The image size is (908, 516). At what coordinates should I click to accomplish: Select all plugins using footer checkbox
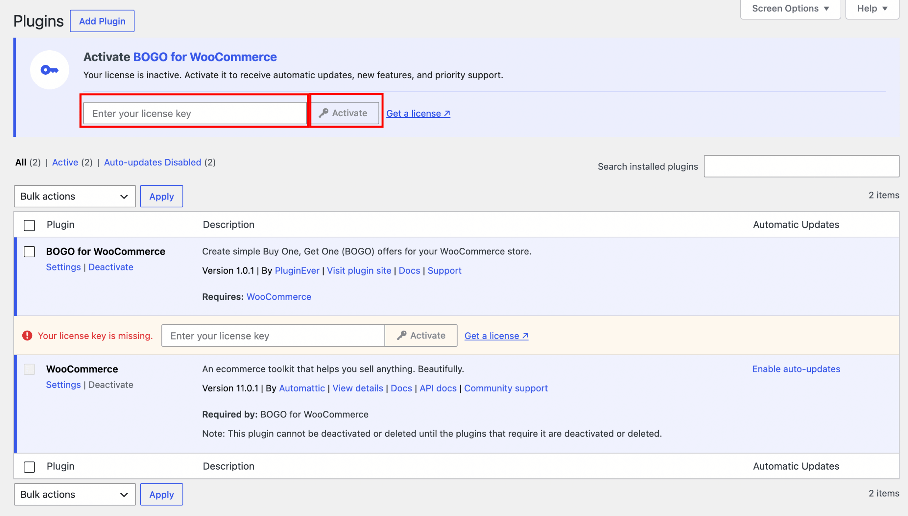[x=29, y=467]
